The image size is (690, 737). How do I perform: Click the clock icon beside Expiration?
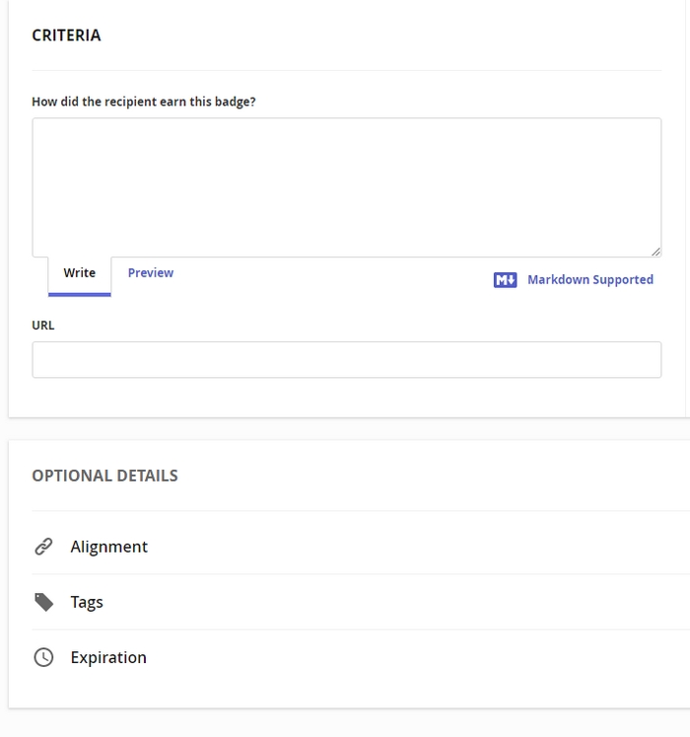(x=43, y=657)
